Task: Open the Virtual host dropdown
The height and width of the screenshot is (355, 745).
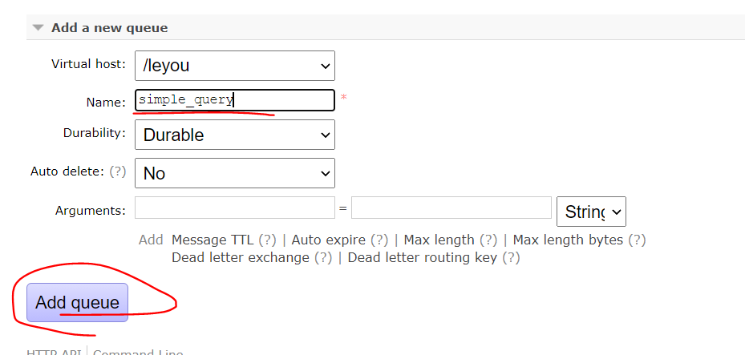Action: pyautogui.click(x=234, y=66)
